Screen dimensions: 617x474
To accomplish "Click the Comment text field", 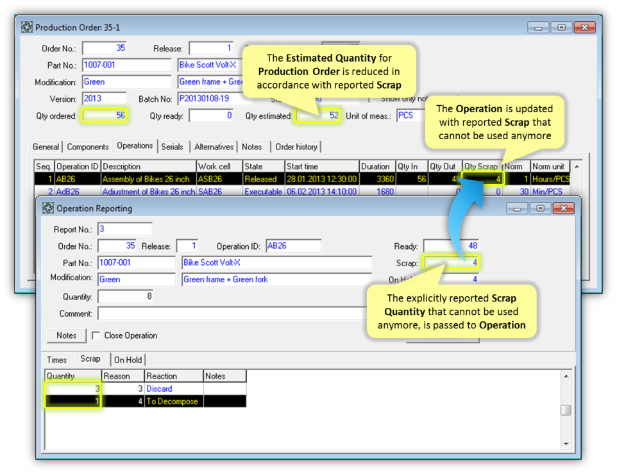I will tap(231, 314).
